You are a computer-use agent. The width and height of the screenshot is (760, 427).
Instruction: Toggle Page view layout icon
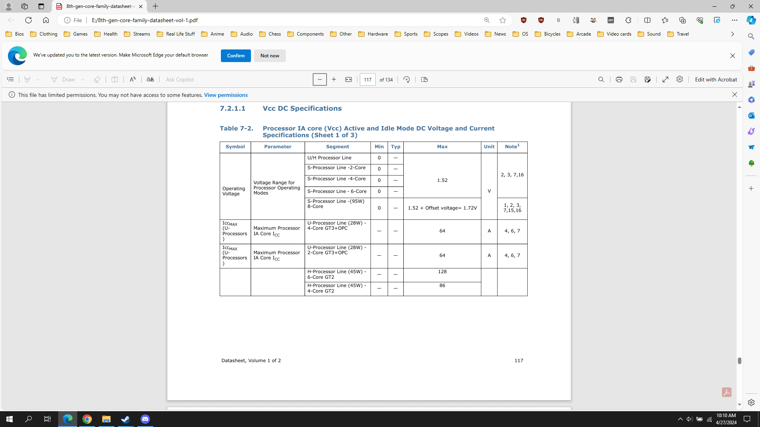424,79
